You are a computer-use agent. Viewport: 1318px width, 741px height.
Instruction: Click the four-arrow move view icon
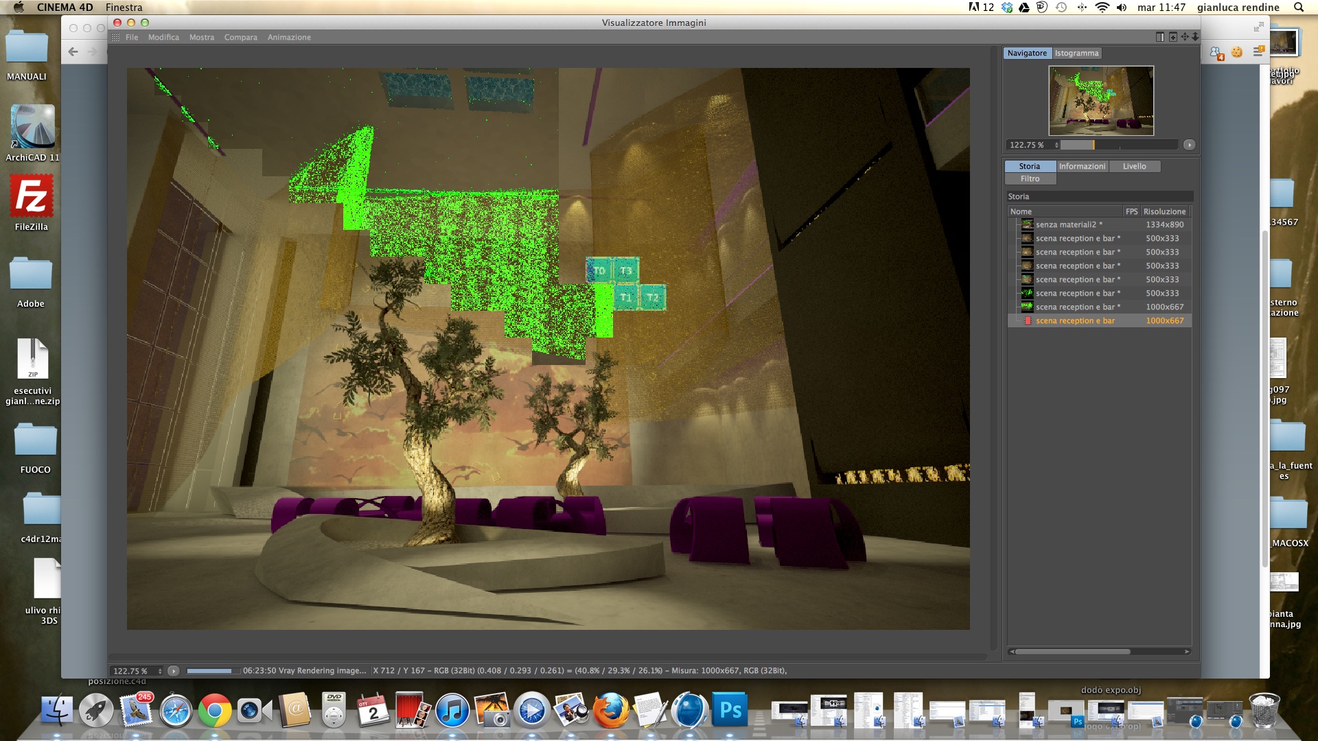(1185, 37)
